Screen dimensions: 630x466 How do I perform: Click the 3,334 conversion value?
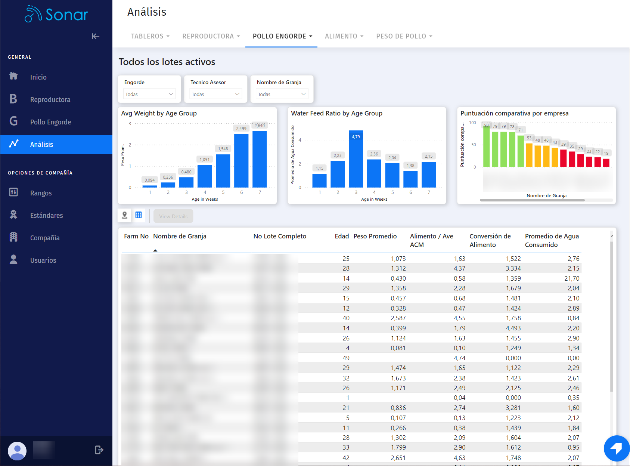point(513,268)
